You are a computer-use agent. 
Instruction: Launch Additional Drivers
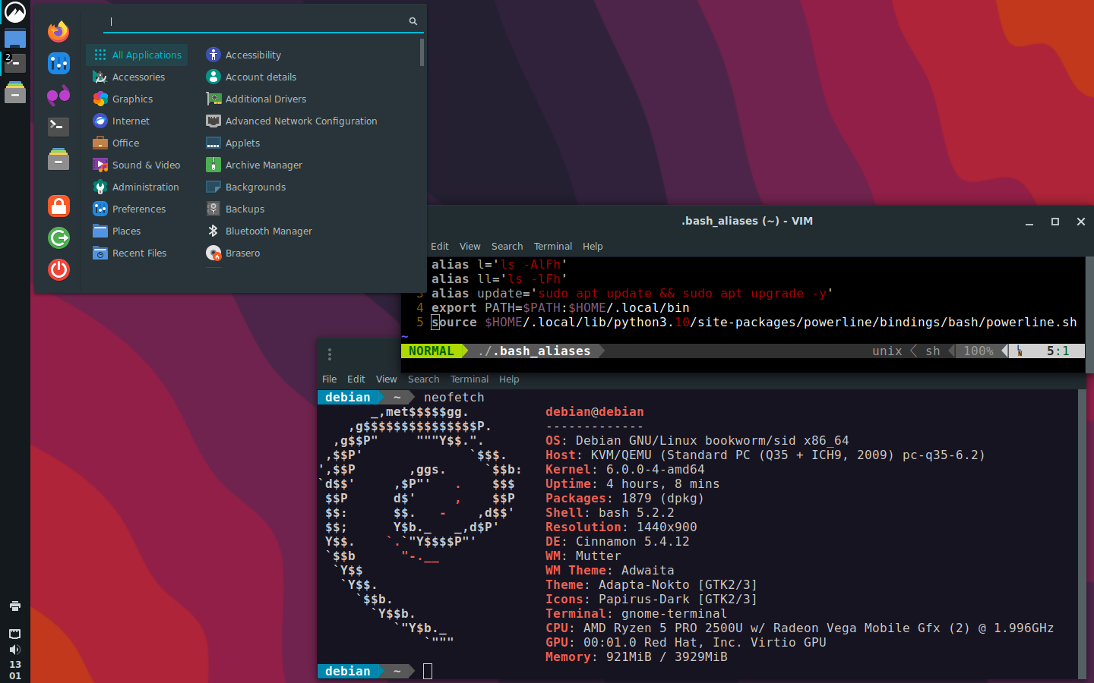coord(256,99)
